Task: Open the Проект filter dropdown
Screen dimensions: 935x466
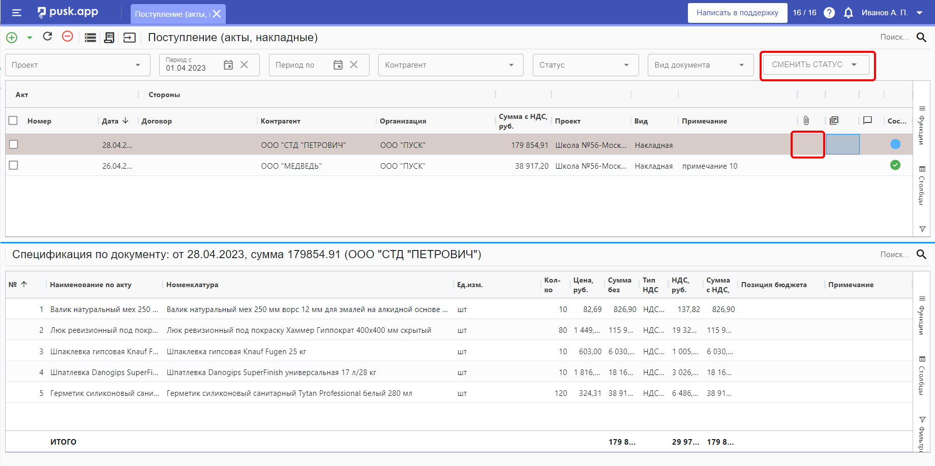Action: coord(78,65)
